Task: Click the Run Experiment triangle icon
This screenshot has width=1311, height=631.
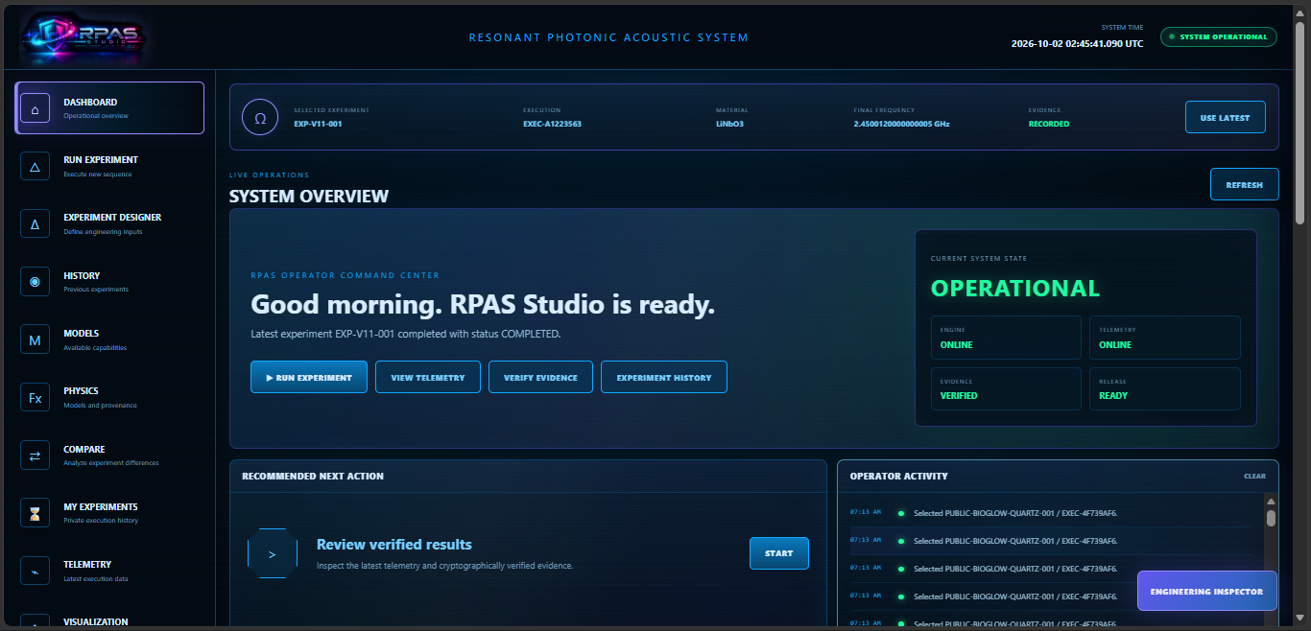Action: (x=35, y=166)
